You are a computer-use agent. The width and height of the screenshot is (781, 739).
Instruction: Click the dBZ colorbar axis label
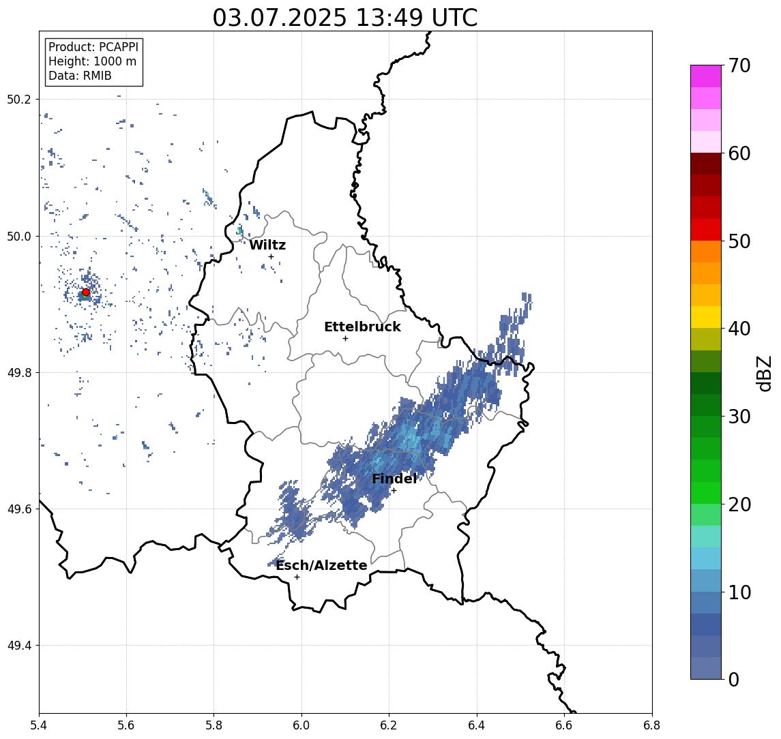point(763,373)
